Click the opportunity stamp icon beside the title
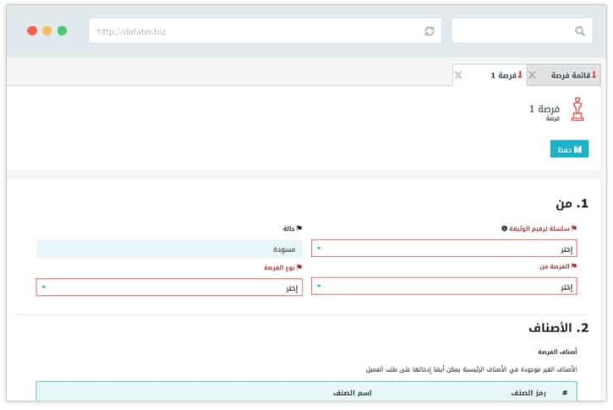 [577, 109]
